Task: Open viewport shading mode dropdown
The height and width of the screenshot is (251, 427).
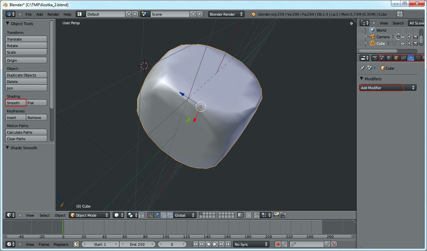Action: click(118, 215)
